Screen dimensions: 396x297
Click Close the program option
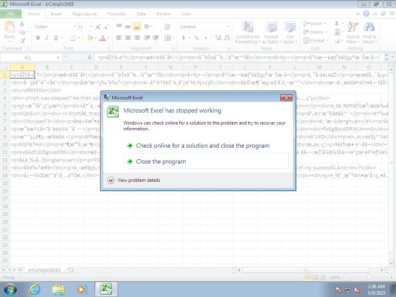(x=206, y=161)
